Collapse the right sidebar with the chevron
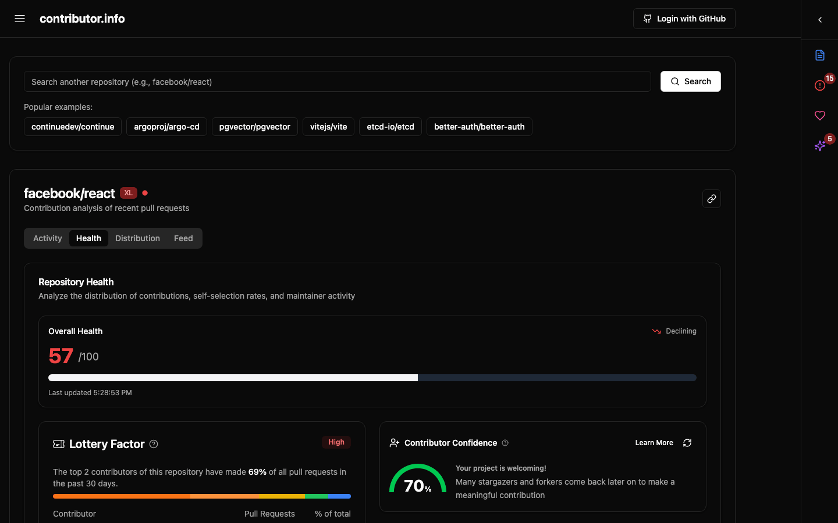Screen dimensions: 838x523 [819, 19]
